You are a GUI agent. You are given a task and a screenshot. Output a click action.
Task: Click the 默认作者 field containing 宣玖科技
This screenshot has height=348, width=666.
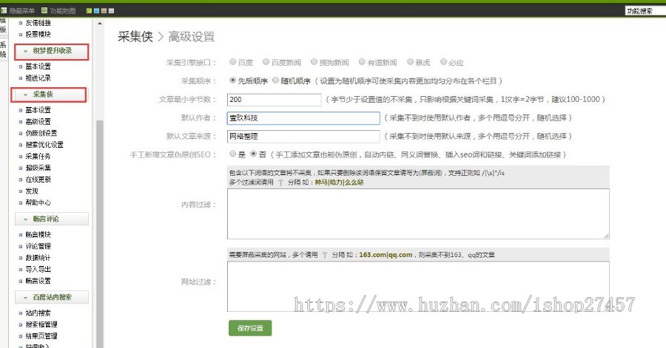[x=303, y=118]
